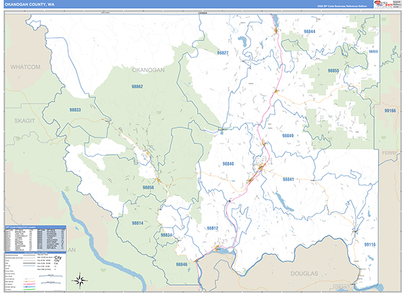Click ZIP code 98849 label
Screen dimensions: 405x293
tap(288, 136)
